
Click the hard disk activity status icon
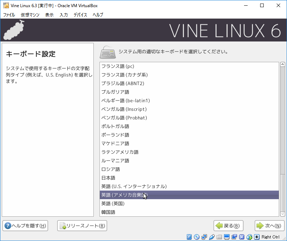coord(189,237)
